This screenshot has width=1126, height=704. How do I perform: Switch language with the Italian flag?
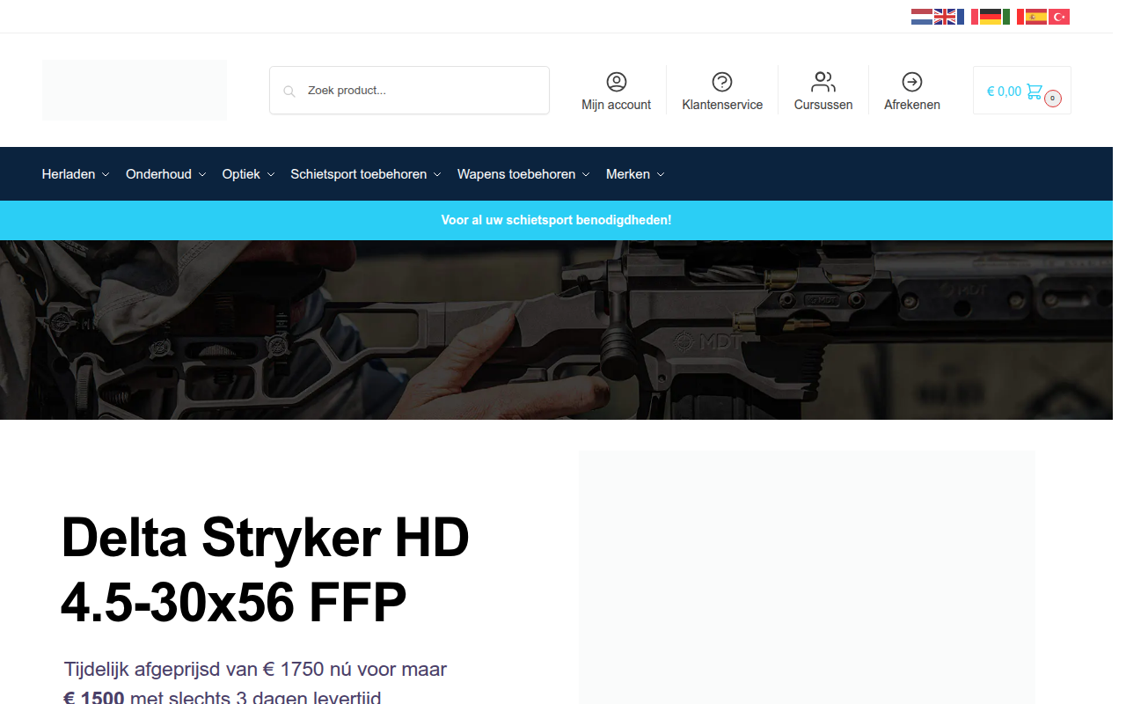pyautogui.click(x=1013, y=17)
